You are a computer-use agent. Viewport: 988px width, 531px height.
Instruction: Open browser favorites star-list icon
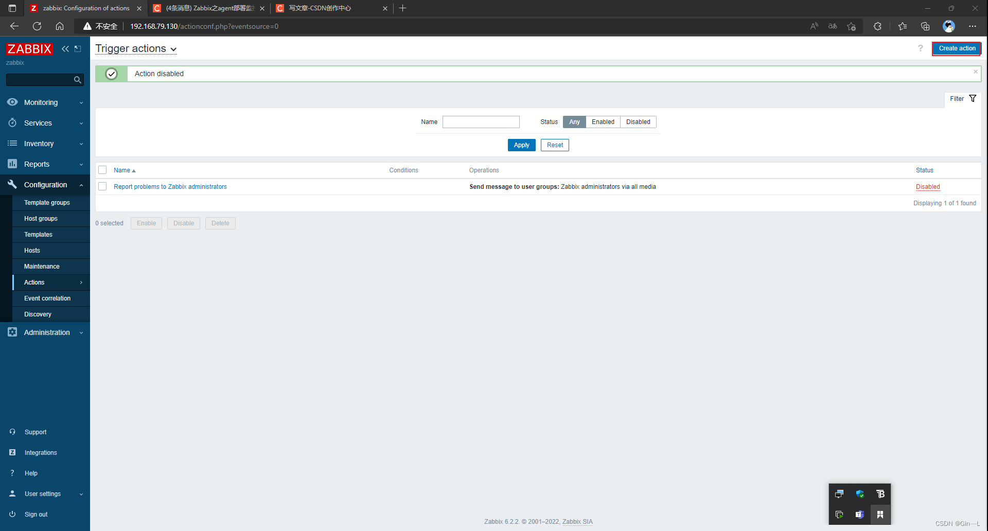[903, 26]
